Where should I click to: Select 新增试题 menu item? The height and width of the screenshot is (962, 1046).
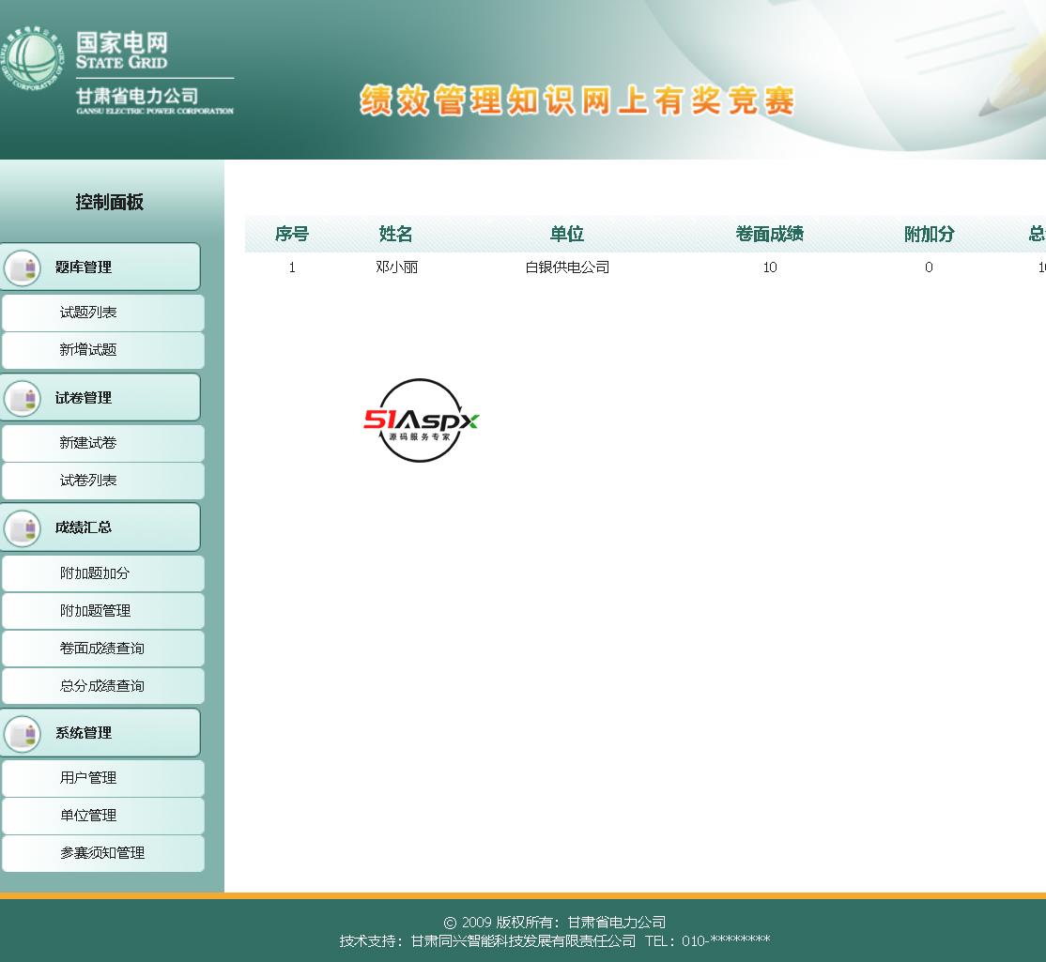tap(88, 350)
